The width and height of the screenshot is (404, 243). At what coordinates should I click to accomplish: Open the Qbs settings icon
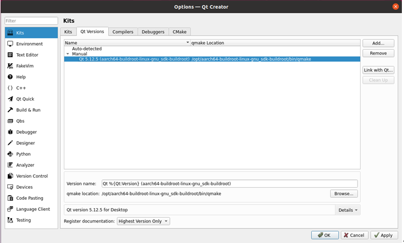(x=11, y=121)
